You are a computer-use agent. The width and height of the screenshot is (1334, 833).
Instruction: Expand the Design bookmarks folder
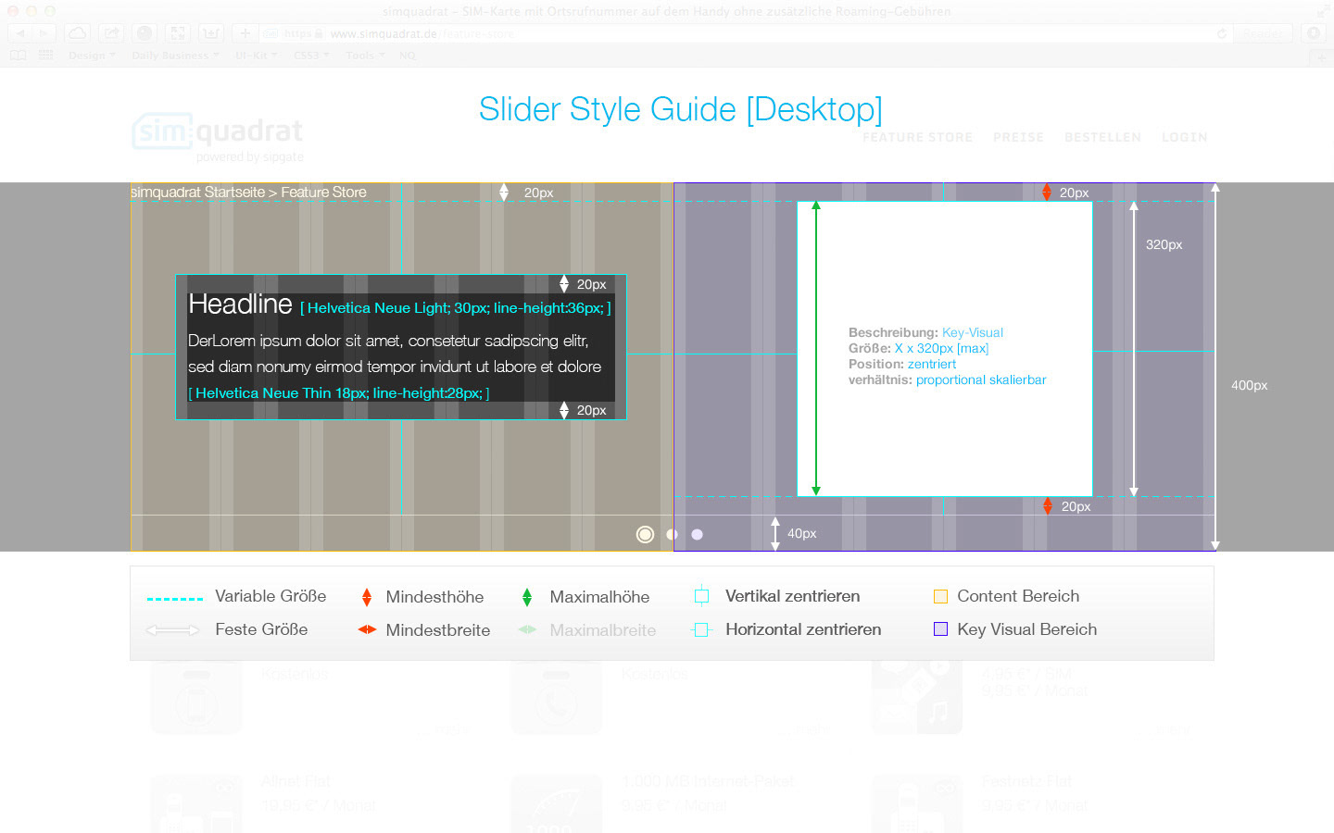[x=92, y=56]
